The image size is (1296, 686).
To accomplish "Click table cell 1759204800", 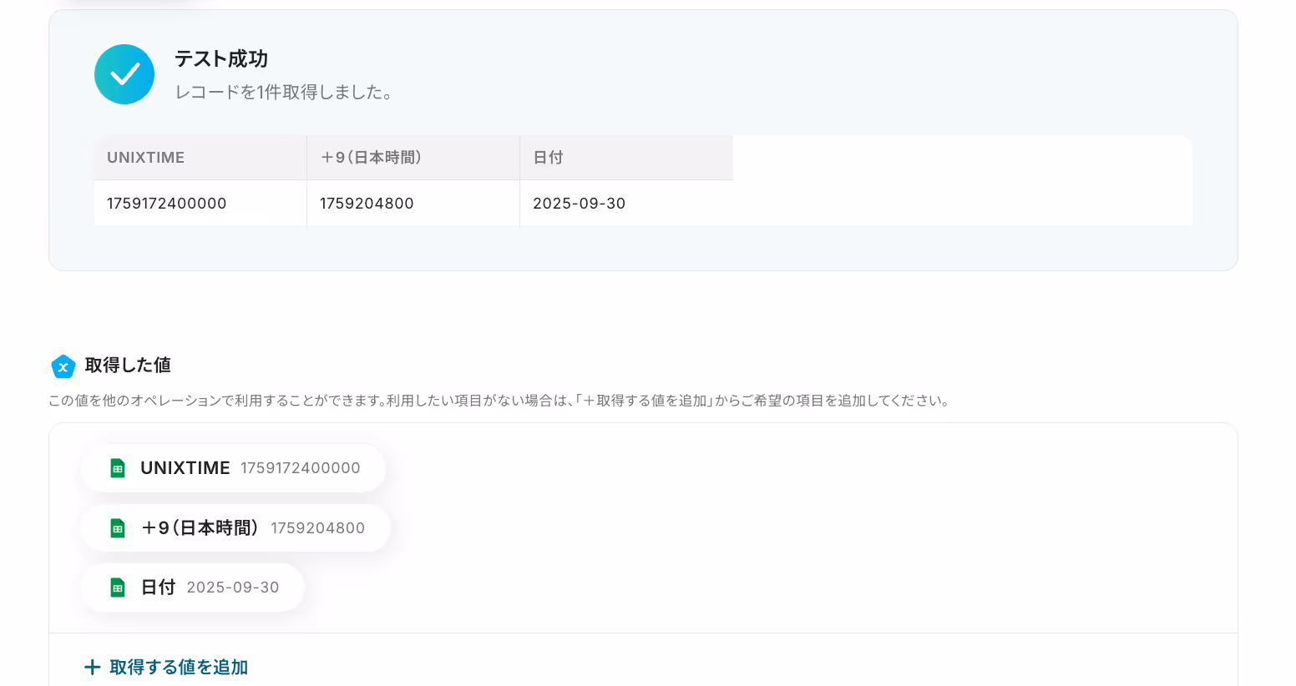I will (x=413, y=204).
